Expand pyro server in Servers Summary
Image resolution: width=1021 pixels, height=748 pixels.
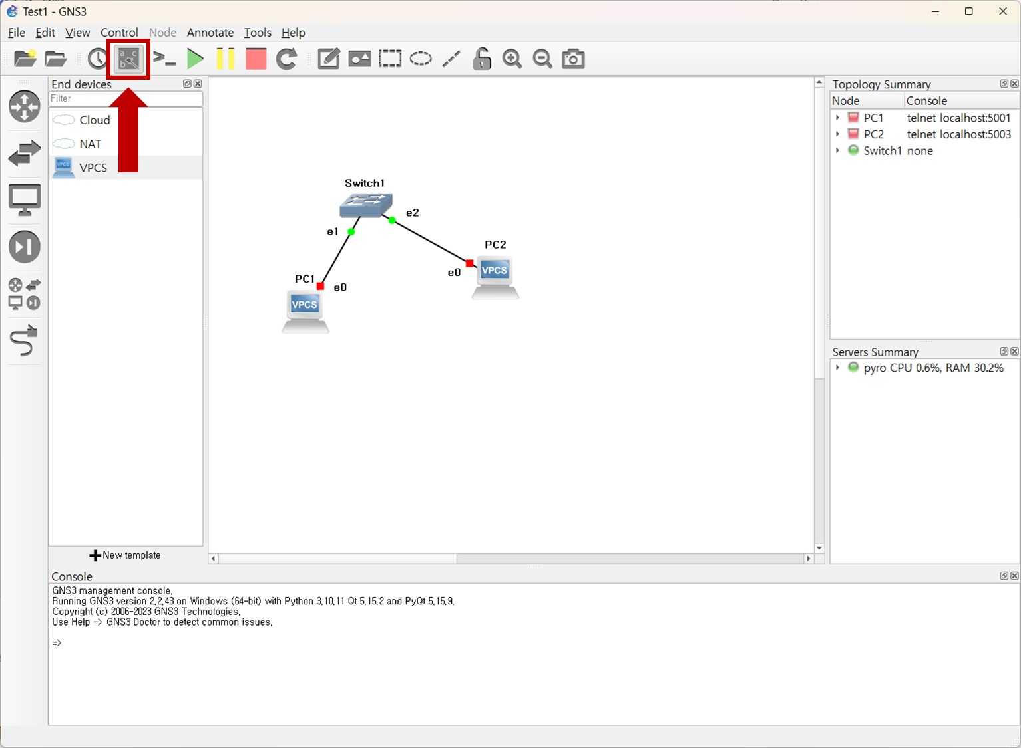pos(837,368)
